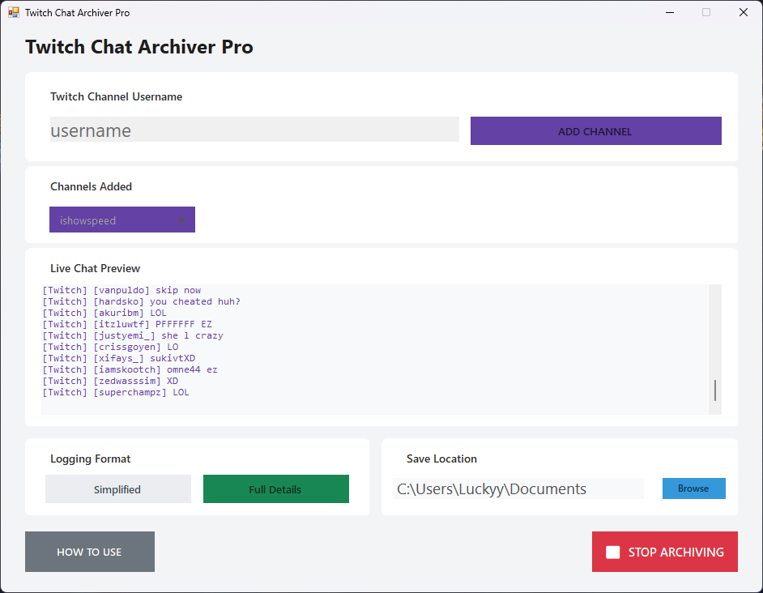This screenshot has width=763, height=593.
Task: Focus the Twitch channel username field
Action: (x=254, y=130)
